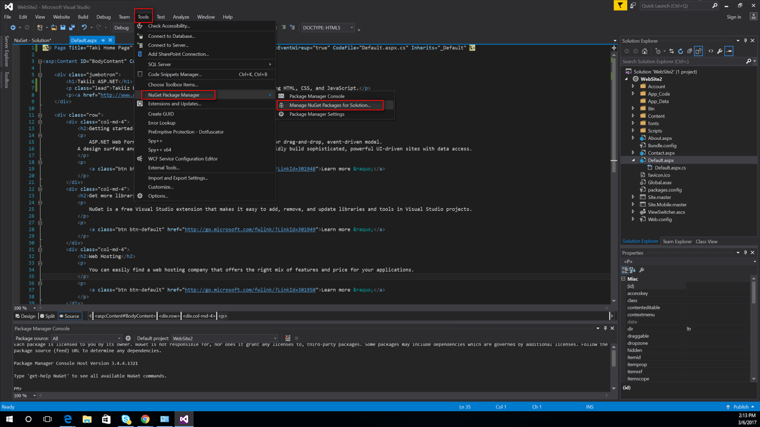Click Collapse All icon in Solution Explorer
The width and height of the screenshot is (760, 427).
click(x=689, y=51)
